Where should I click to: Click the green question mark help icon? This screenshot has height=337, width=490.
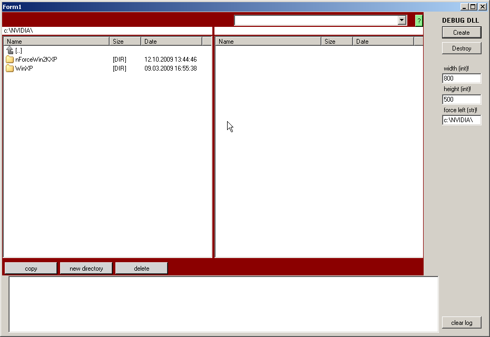[419, 21]
